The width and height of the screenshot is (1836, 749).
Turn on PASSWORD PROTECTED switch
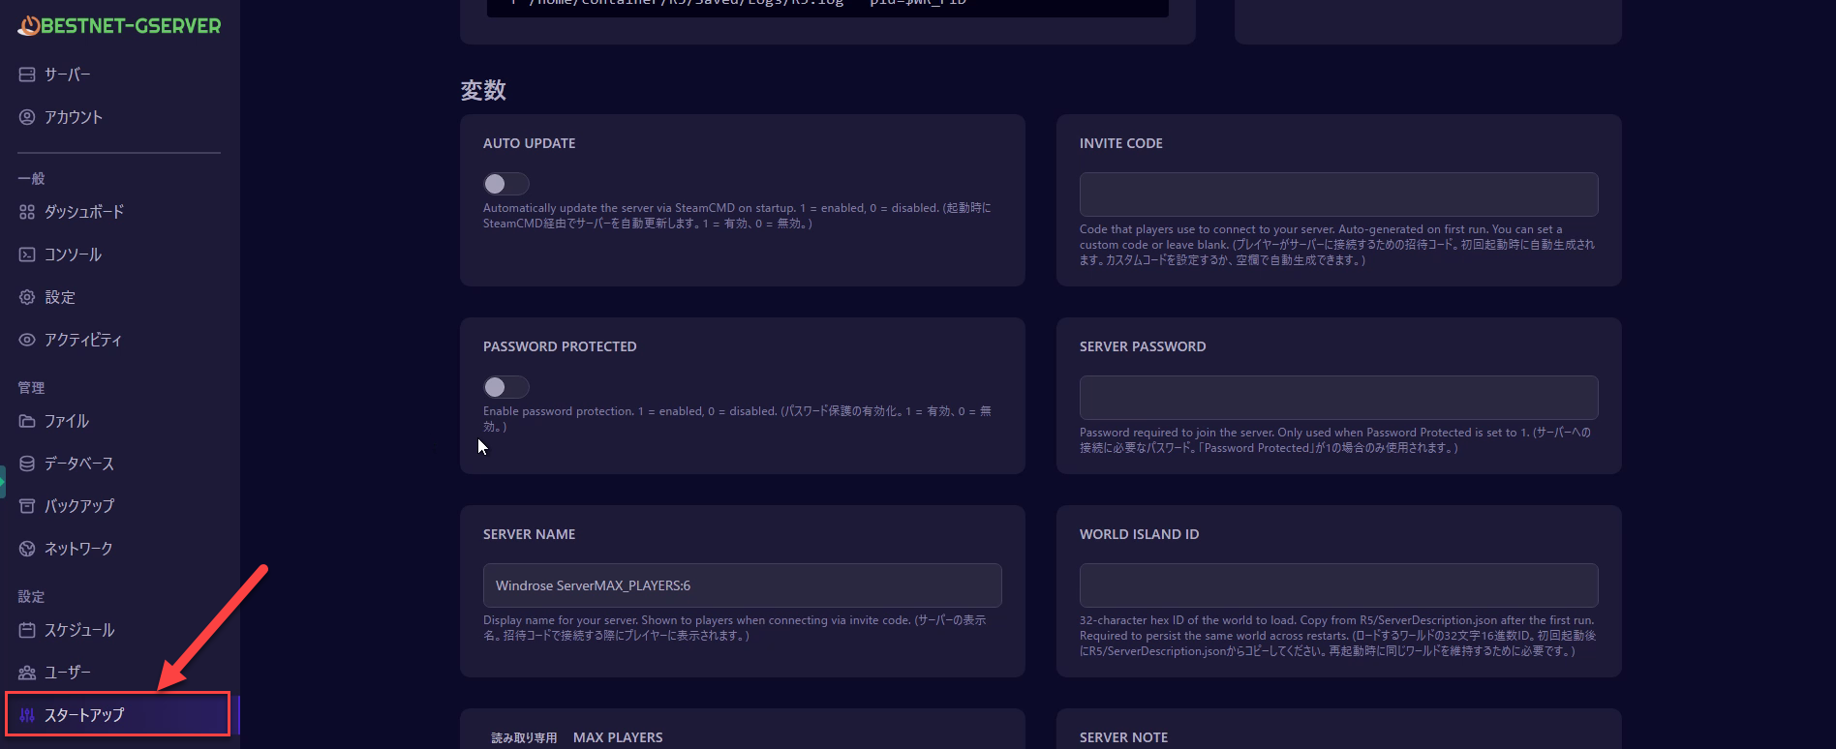coord(505,387)
